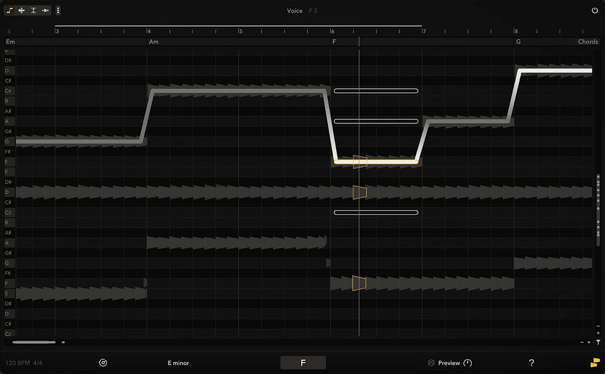
Task: Select the pitch line draw tool
Action: [x=10, y=10]
